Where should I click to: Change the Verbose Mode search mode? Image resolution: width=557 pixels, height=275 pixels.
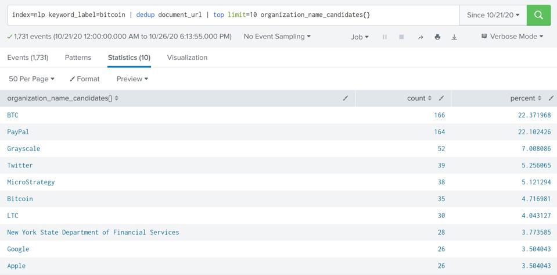coord(512,36)
